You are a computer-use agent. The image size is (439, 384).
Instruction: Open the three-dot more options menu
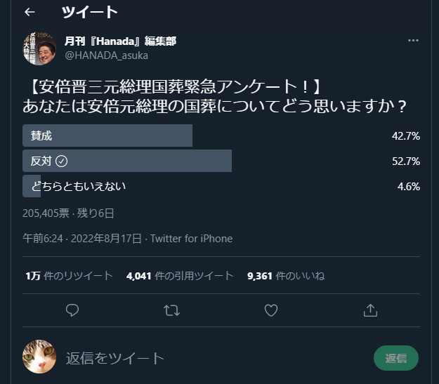(413, 40)
